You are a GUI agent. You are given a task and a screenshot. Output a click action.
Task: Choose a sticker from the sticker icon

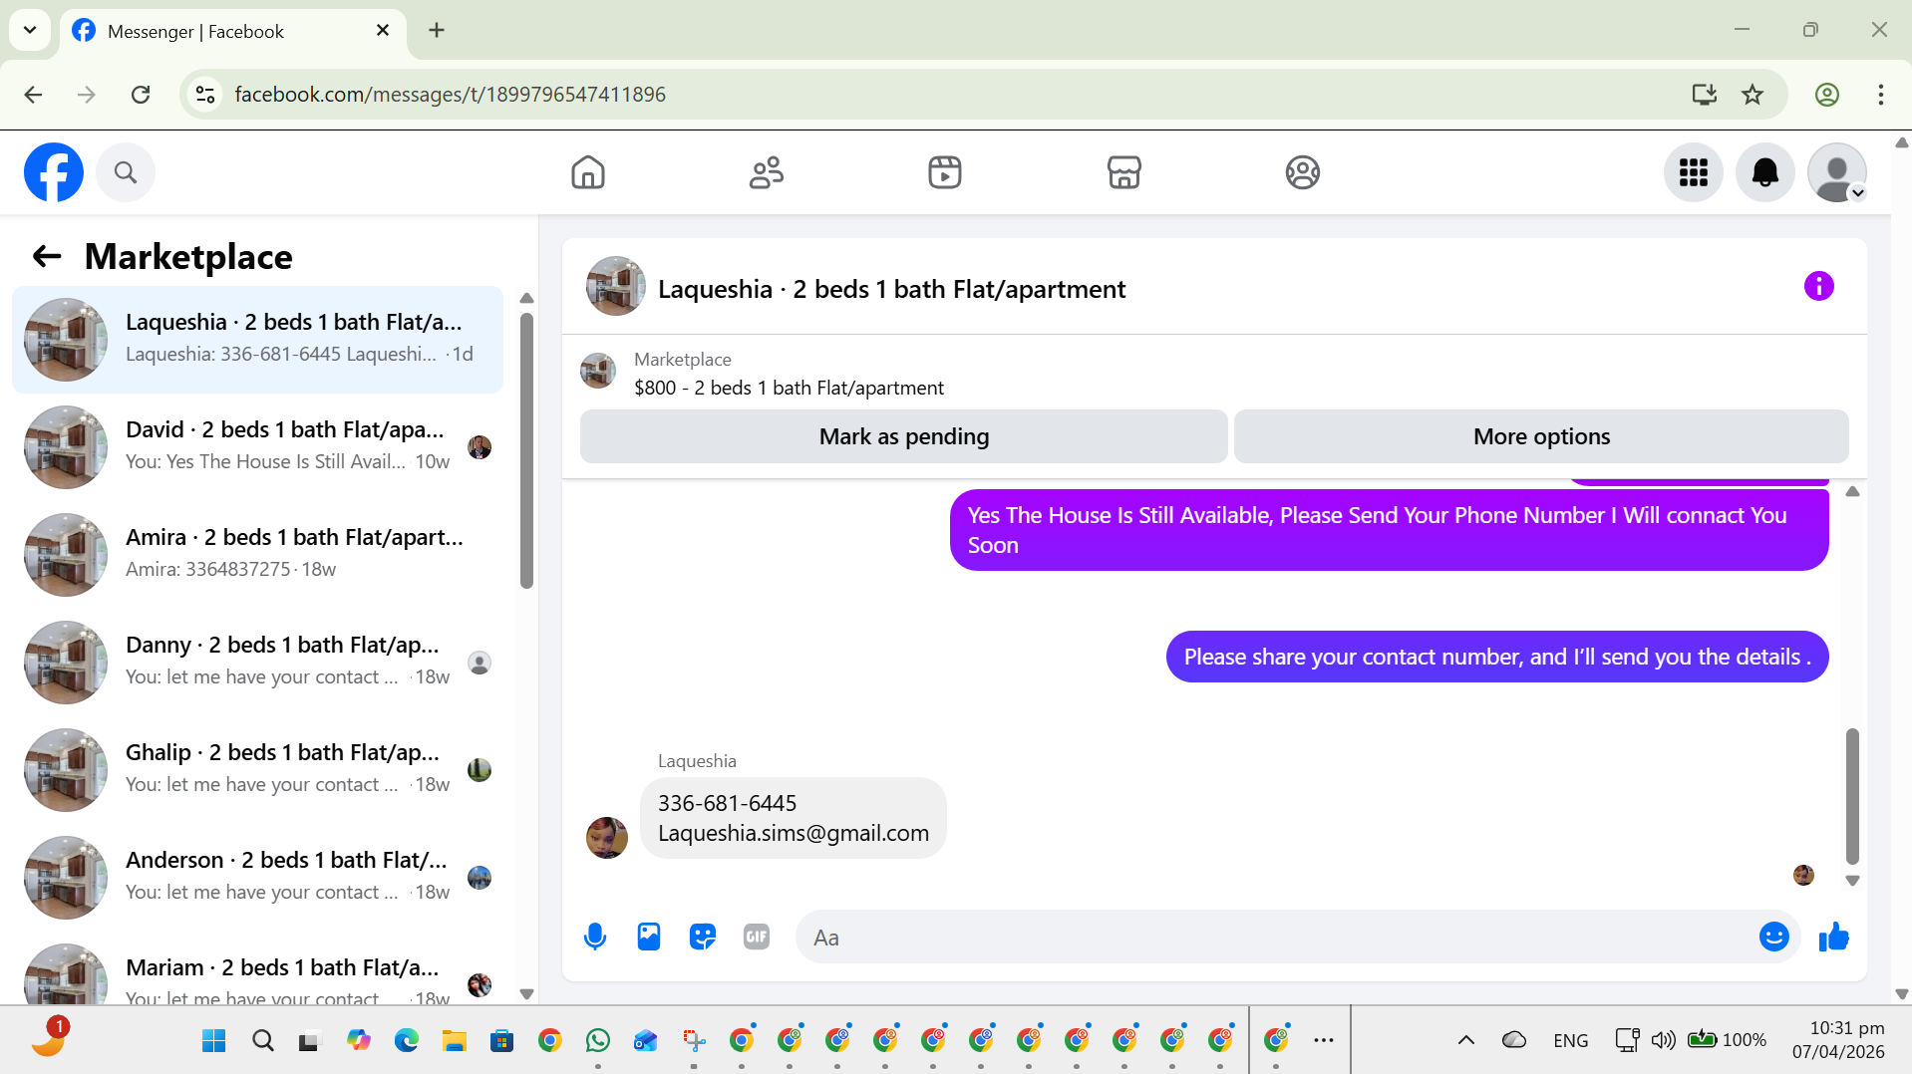pyautogui.click(x=703, y=937)
